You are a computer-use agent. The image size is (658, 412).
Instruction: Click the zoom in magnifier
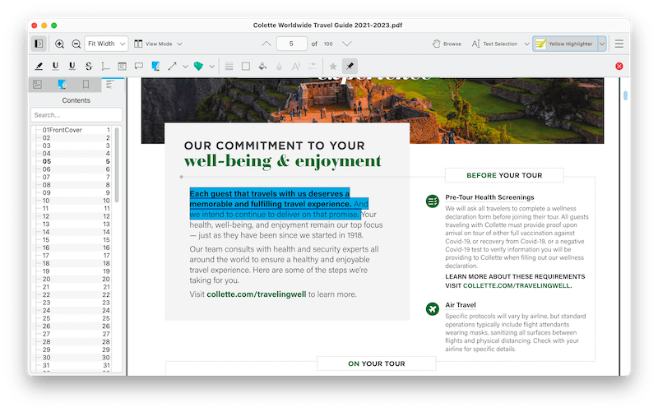point(60,44)
